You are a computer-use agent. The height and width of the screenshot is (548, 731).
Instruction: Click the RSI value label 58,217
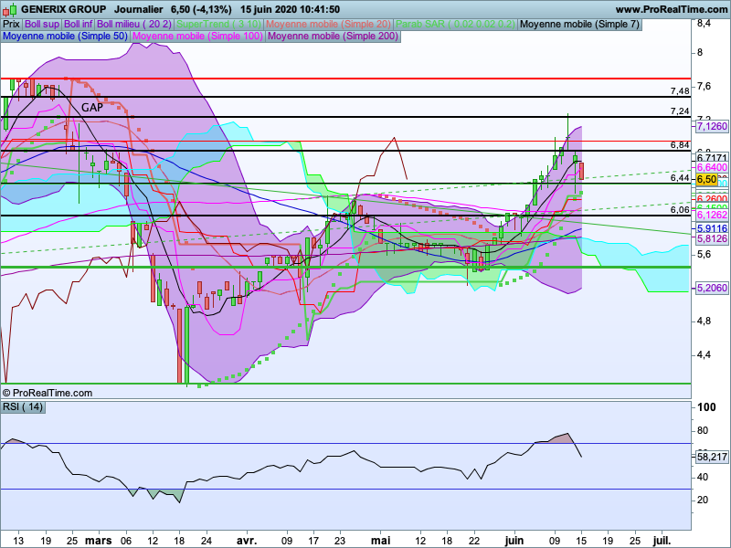click(712, 458)
